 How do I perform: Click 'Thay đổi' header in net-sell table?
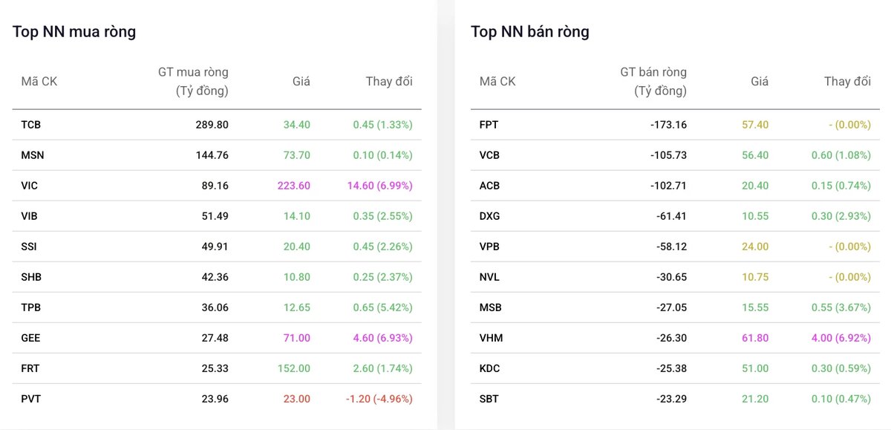(847, 82)
